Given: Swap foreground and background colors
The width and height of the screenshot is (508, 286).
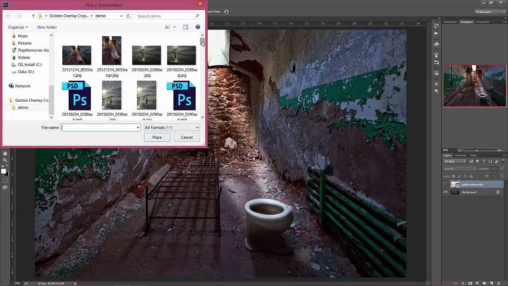Looking at the screenshot, I should click(7, 166).
